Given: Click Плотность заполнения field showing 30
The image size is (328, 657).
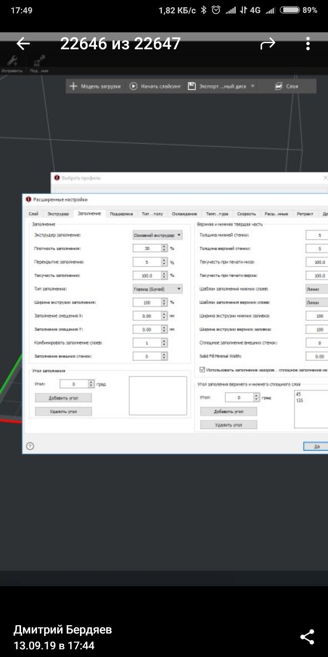Looking at the screenshot, I should pyautogui.click(x=147, y=248).
